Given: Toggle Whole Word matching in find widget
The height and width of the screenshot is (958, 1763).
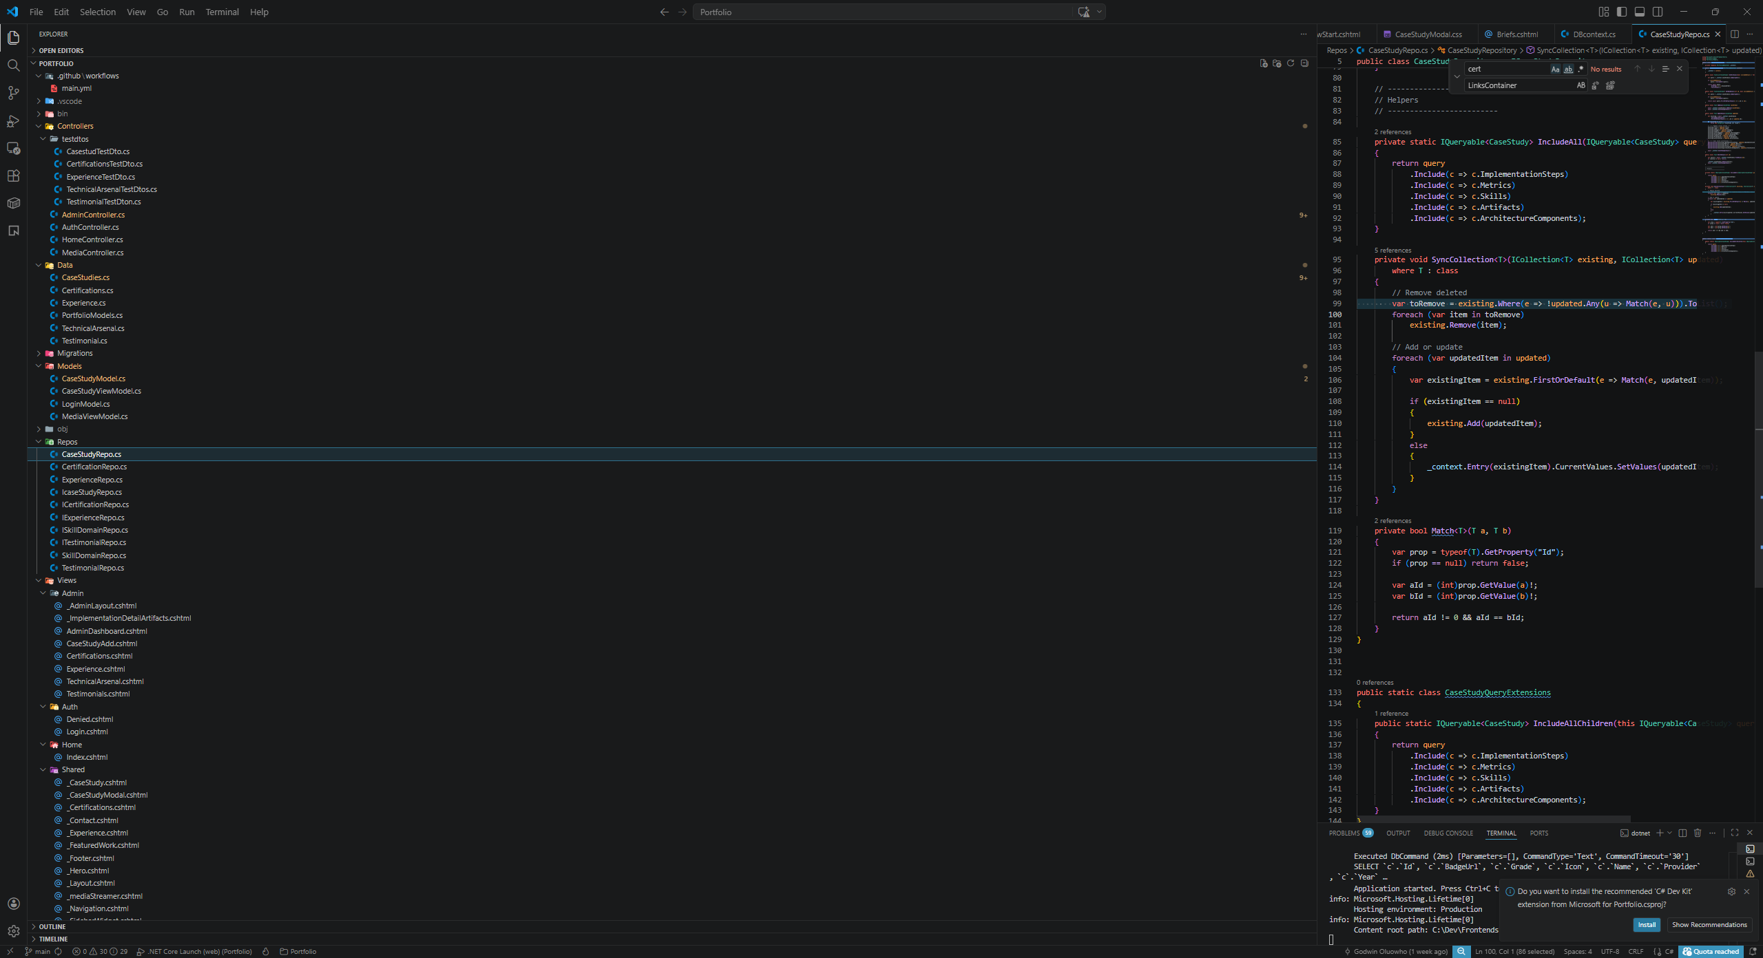Looking at the screenshot, I should pyautogui.click(x=1568, y=69).
